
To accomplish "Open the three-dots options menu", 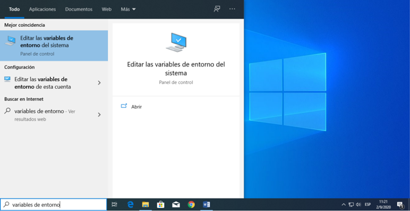I will click(x=232, y=9).
